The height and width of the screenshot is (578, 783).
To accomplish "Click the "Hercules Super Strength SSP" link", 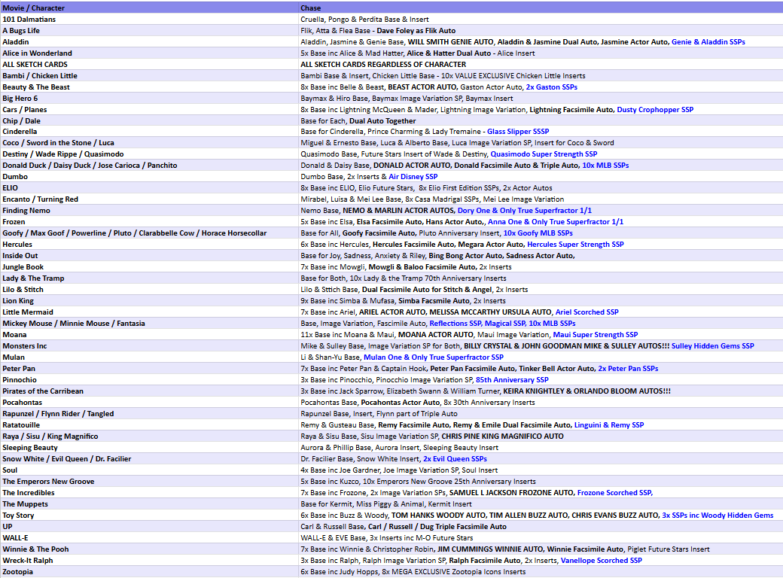I will pos(575,245).
